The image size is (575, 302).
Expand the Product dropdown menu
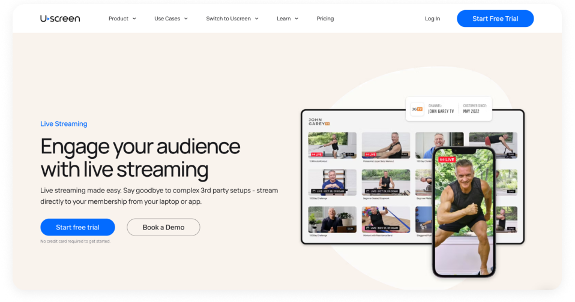click(x=122, y=19)
